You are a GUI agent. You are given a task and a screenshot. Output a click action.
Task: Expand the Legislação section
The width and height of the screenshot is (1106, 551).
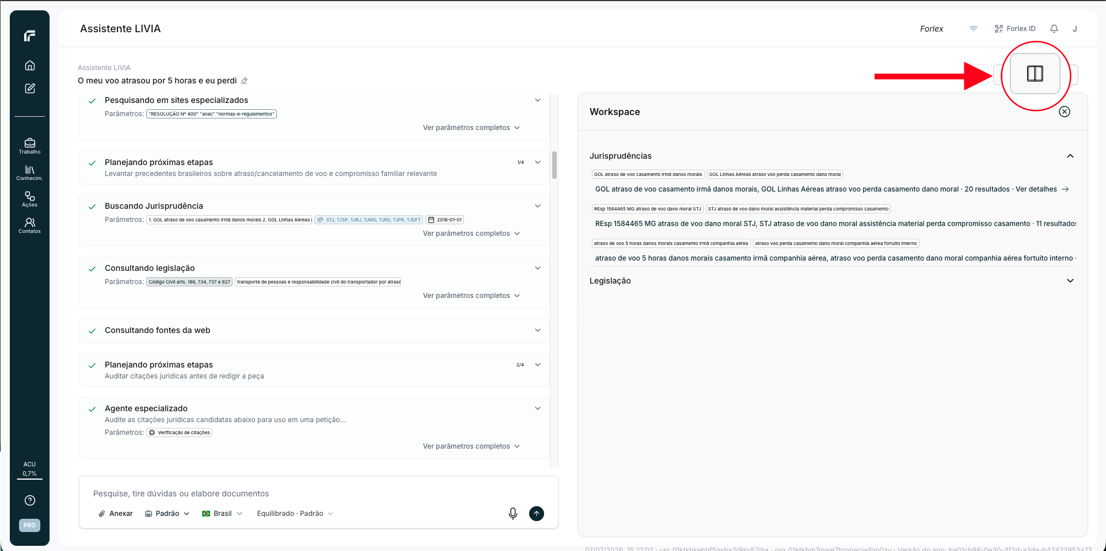point(1070,281)
